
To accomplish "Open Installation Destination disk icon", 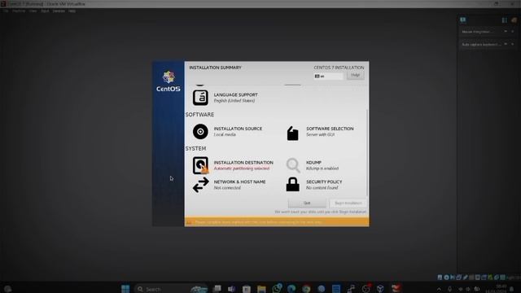I will pyautogui.click(x=200, y=165).
